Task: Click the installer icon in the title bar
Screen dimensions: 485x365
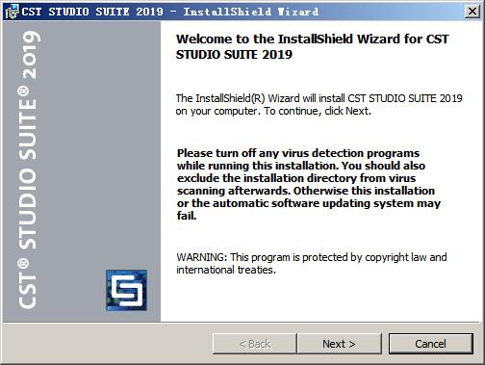Action: (x=12, y=12)
